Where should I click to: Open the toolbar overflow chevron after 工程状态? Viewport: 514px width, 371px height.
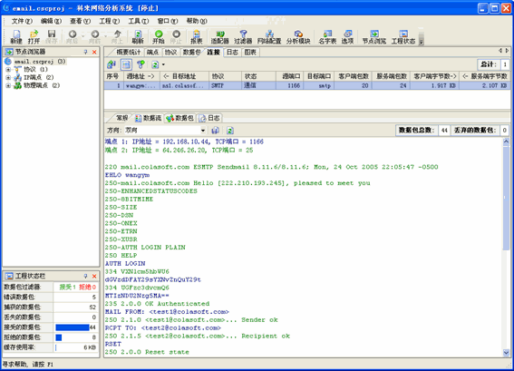(422, 38)
